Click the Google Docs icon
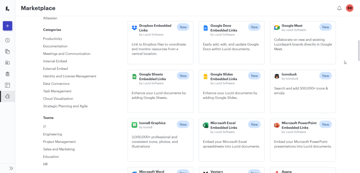The width and height of the screenshot is (360, 173). [x=205, y=28]
